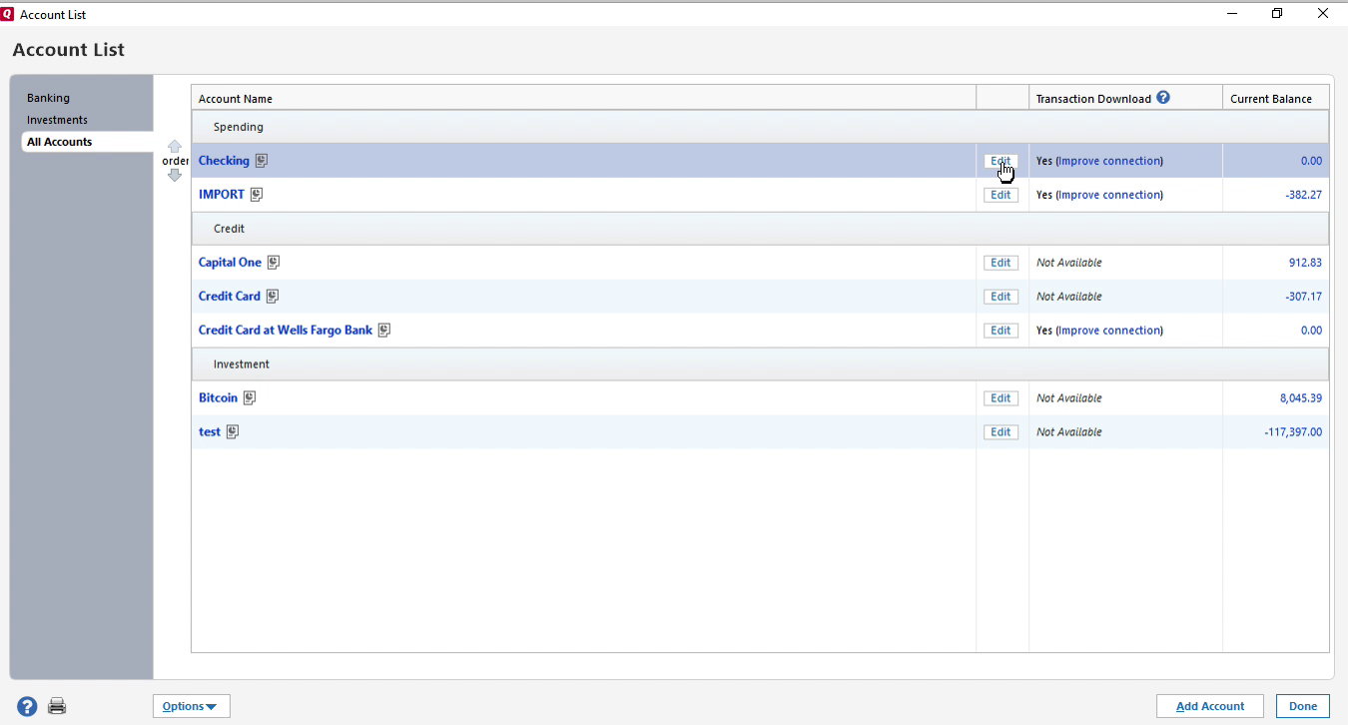
Task: Edit the Capital One account
Action: click(x=1001, y=263)
